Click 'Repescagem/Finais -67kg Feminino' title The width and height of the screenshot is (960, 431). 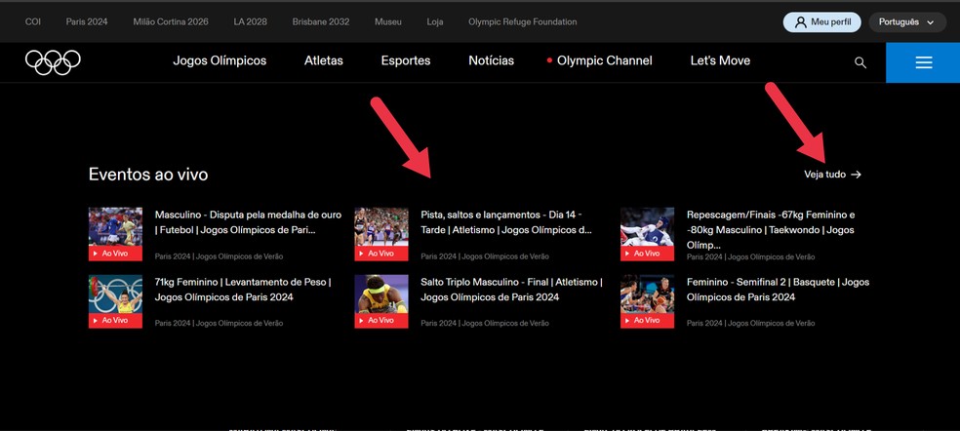pyautogui.click(x=771, y=230)
